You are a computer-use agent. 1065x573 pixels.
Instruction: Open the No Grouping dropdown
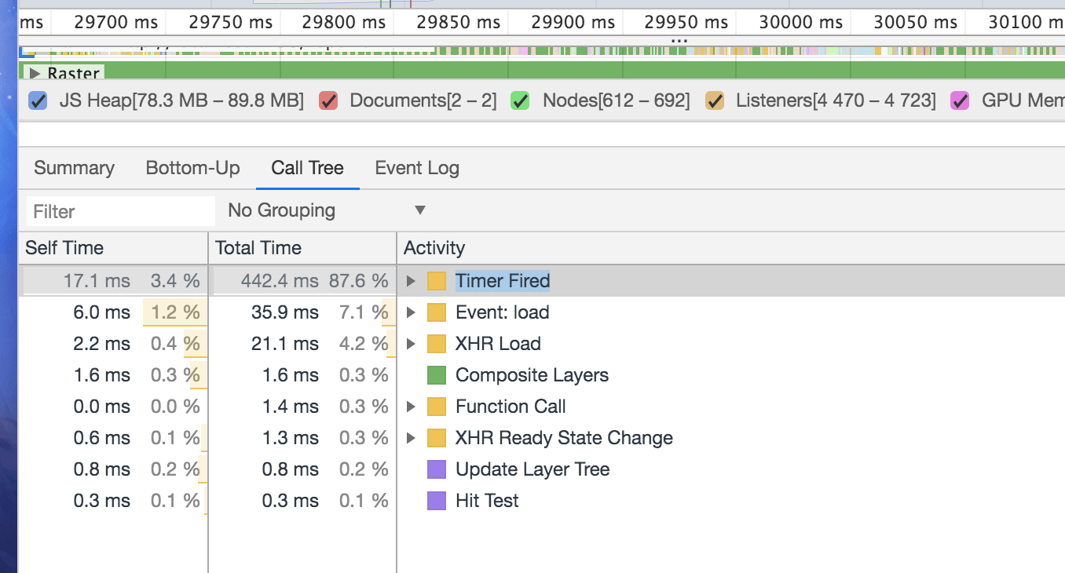tap(326, 210)
